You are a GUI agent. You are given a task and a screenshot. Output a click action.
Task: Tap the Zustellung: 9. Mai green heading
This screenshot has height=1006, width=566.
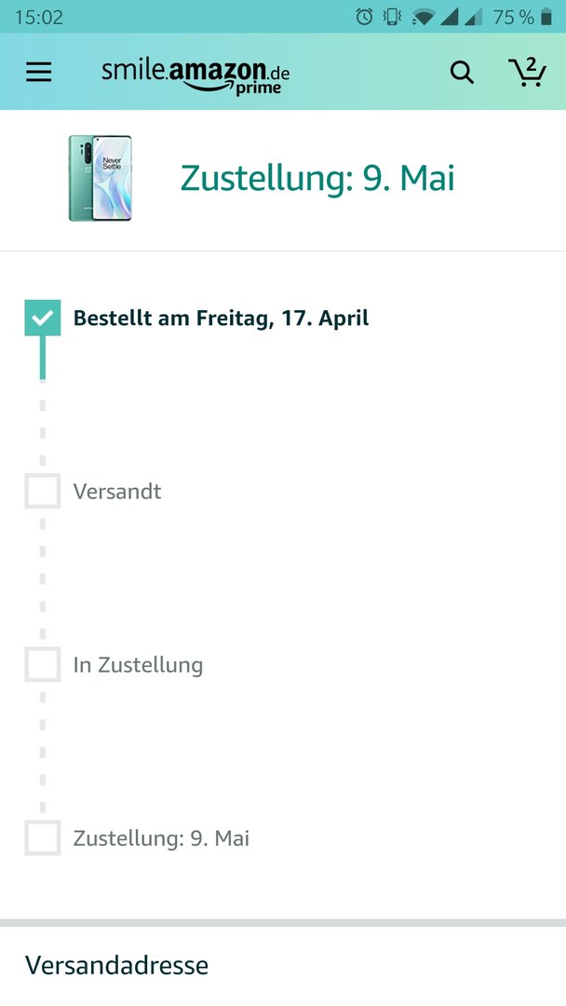coord(318,178)
